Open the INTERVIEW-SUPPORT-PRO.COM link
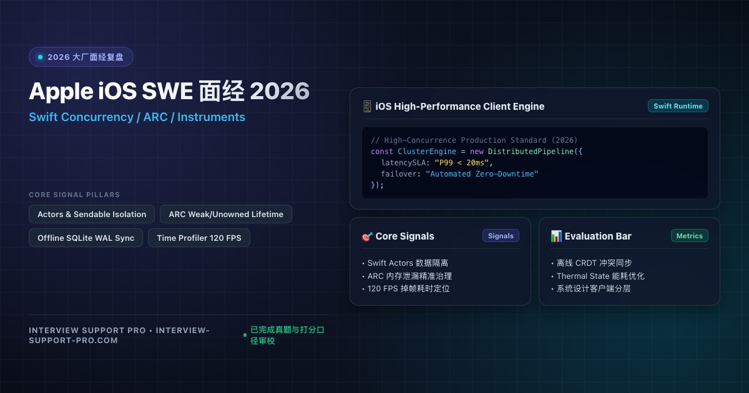Screen dimensions: 749x393 click(x=119, y=335)
